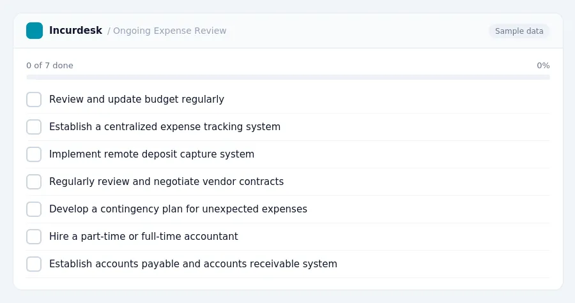Screen dimensions: 575x303
Task: Click the teal Incurdesk logo icon
Action: click(x=34, y=31)
